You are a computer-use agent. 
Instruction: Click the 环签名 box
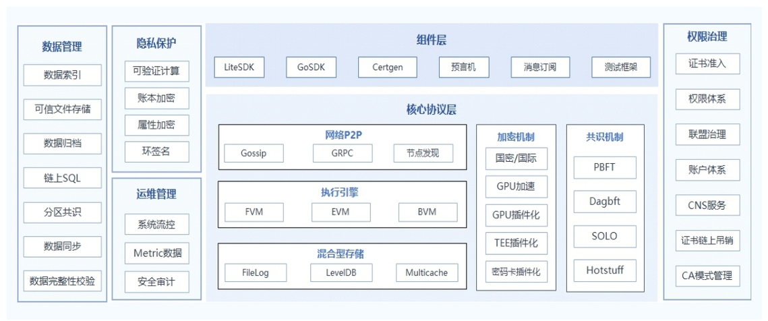point(156,152)
